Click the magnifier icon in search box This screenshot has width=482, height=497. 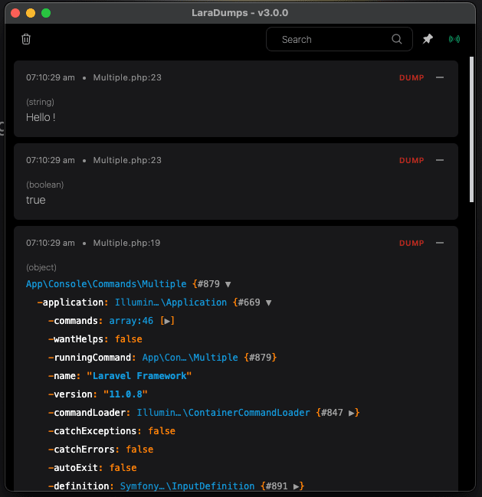point(397,39)
